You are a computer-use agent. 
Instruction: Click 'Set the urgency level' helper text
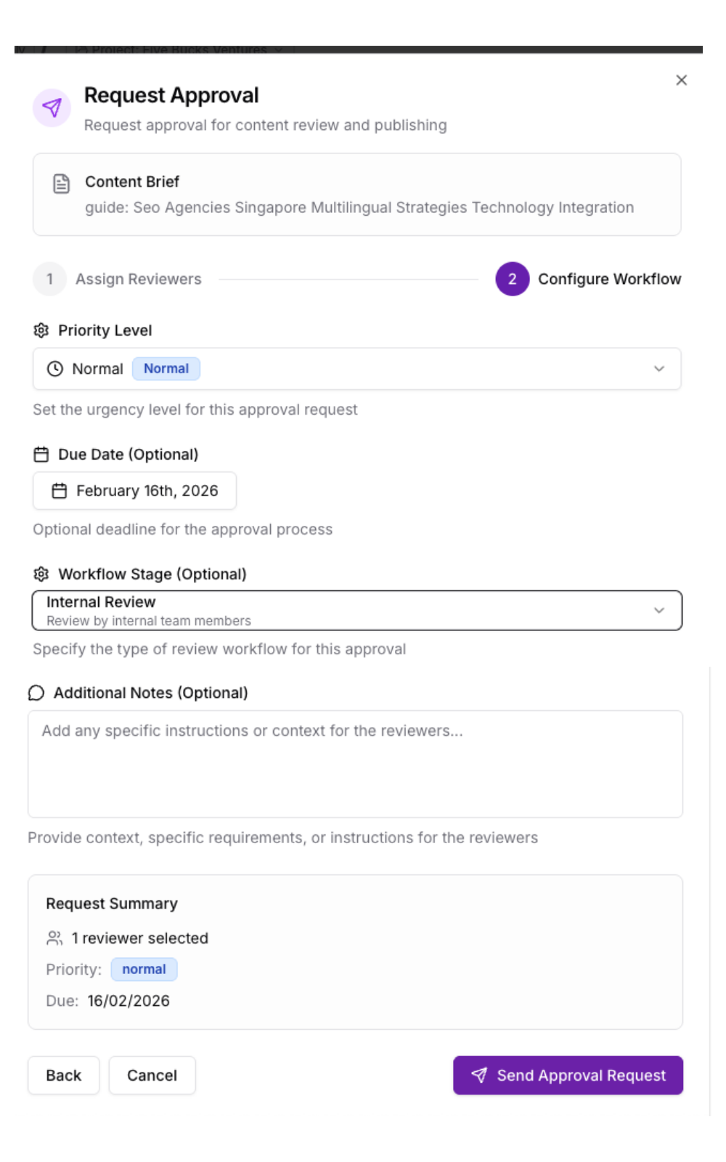point(195,410)
